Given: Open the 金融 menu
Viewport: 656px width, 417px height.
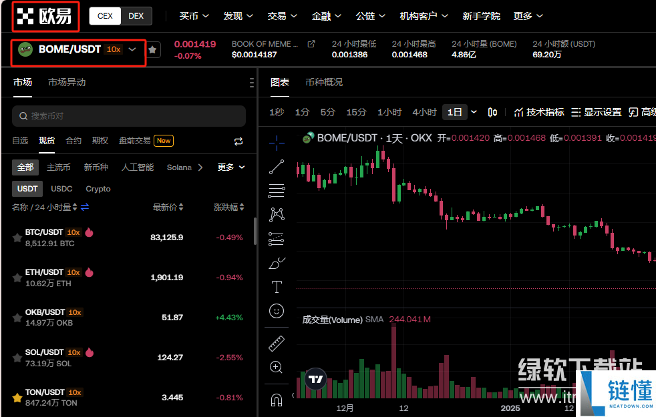Looking at the screenshot, I should 326,16.
